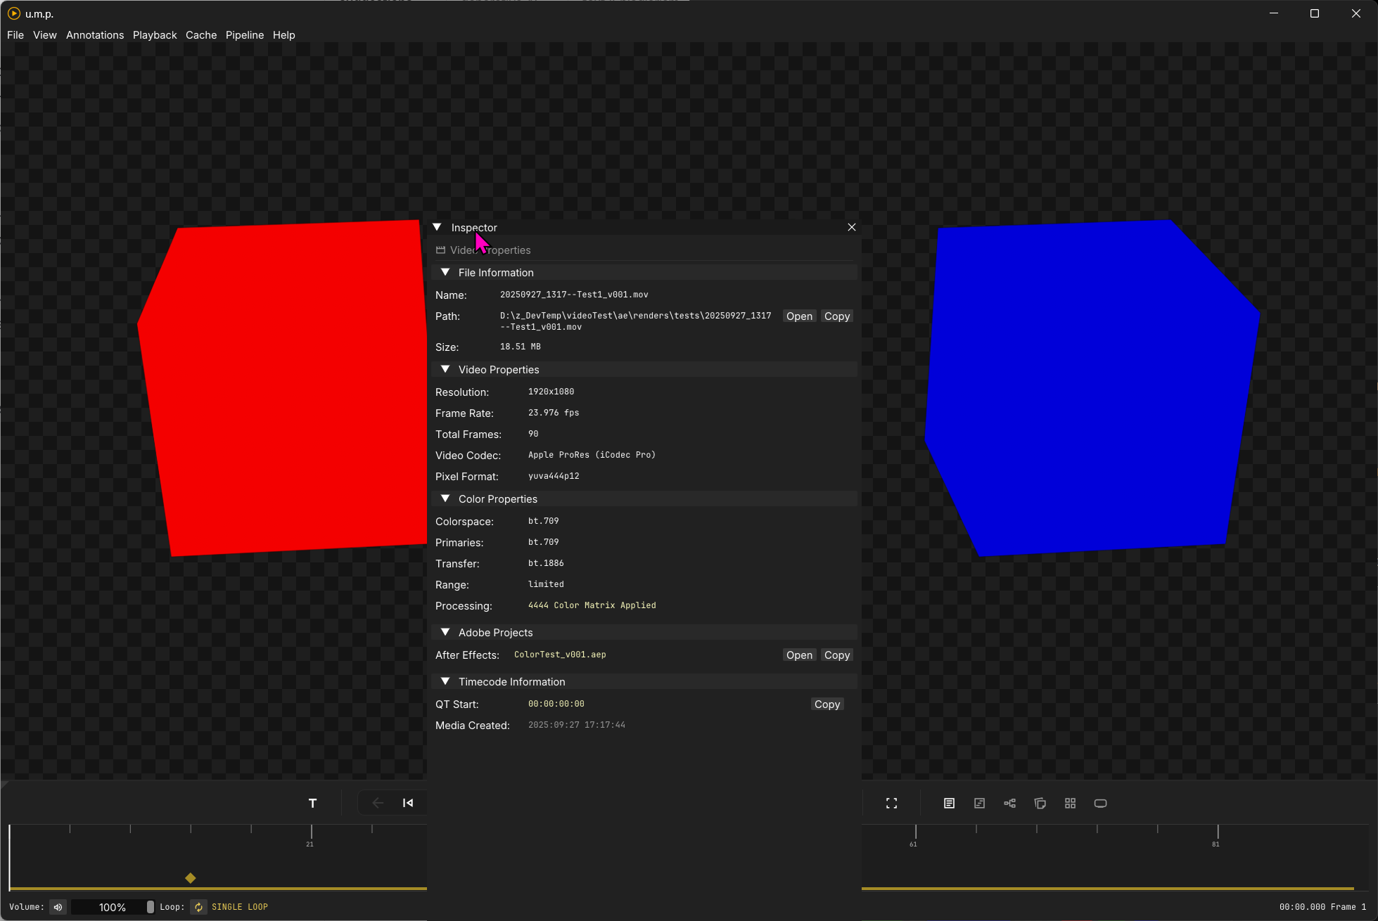Click the node graph icon in toolbar
This screenshot has width=1378, height=921.
pos(1009,803)
